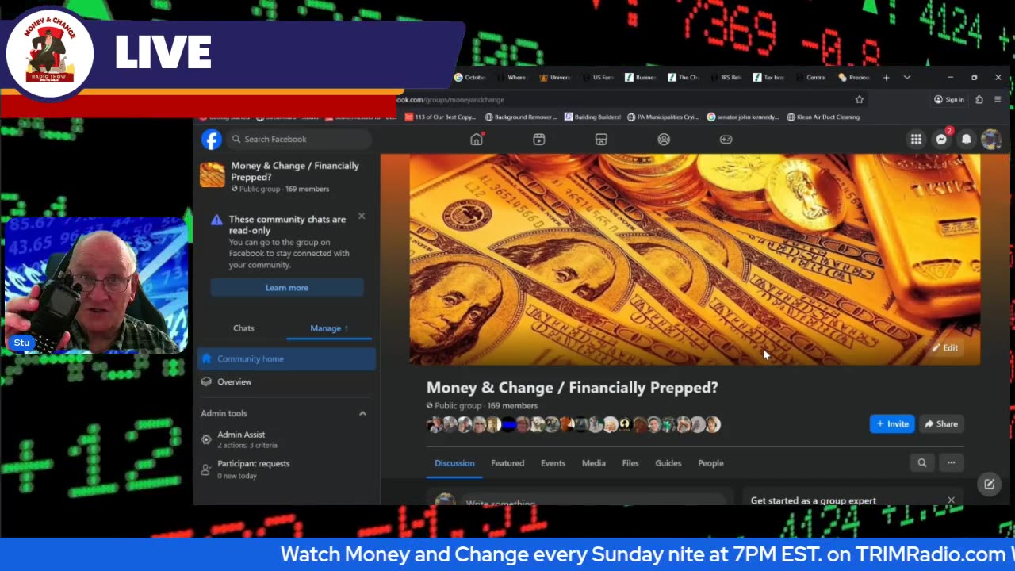The image size is (1015, 571).
Task: Open the PA Municipalities bookmark
Action: click(x=663, y=117)
